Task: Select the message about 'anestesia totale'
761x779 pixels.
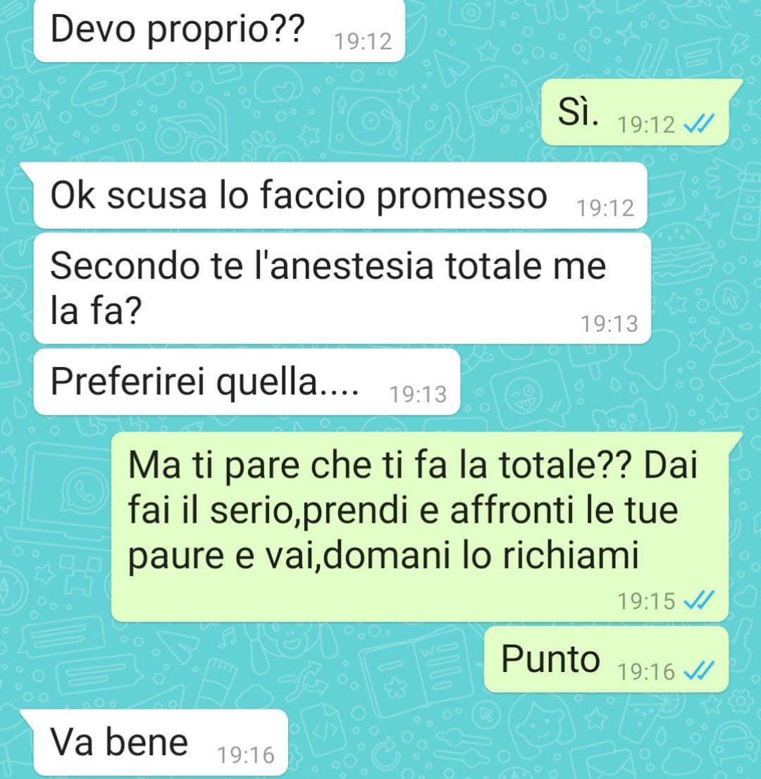Action: coord(342,289)
